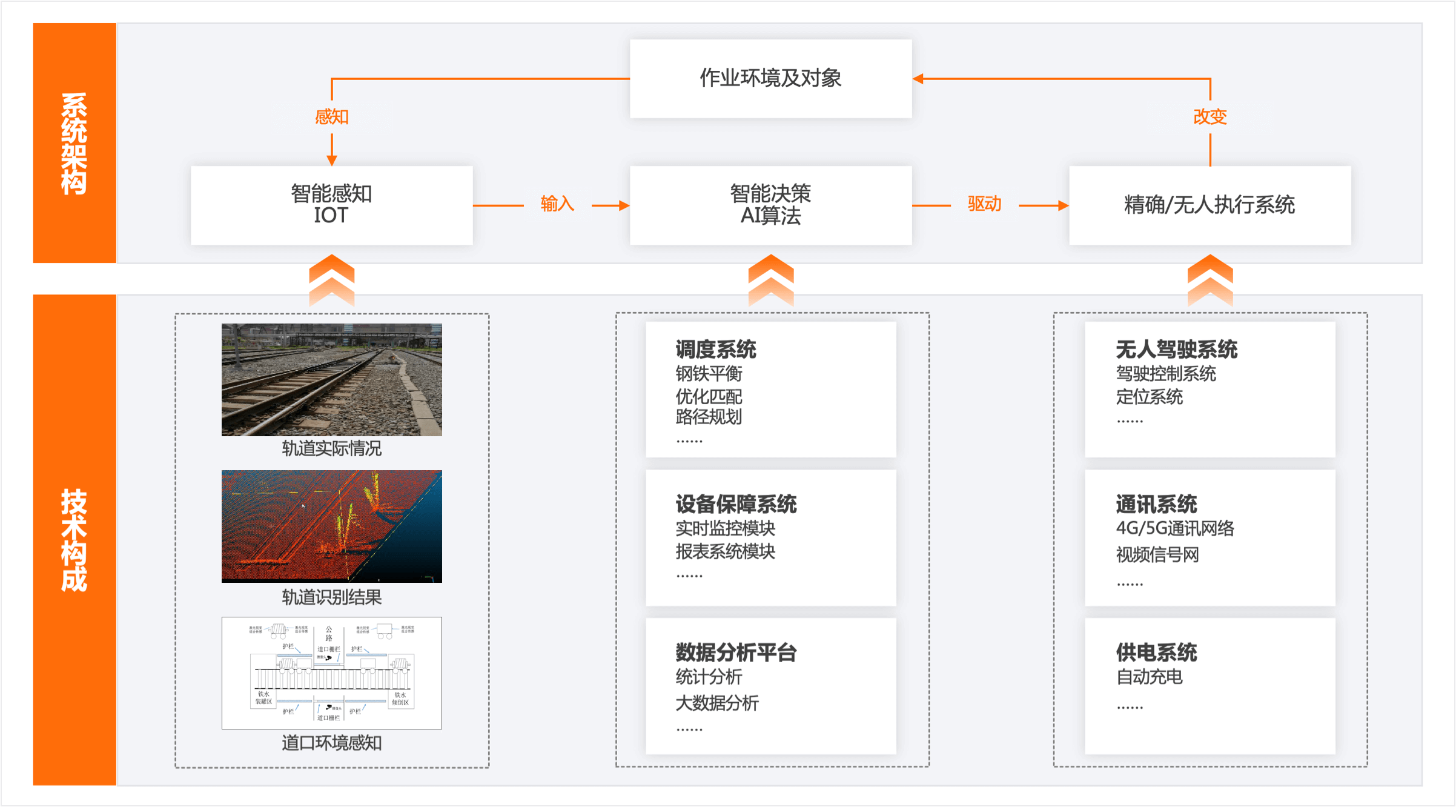Click the 路径规划 item
This screenshot has width=1456, height=807.
[x=709, y=417]
